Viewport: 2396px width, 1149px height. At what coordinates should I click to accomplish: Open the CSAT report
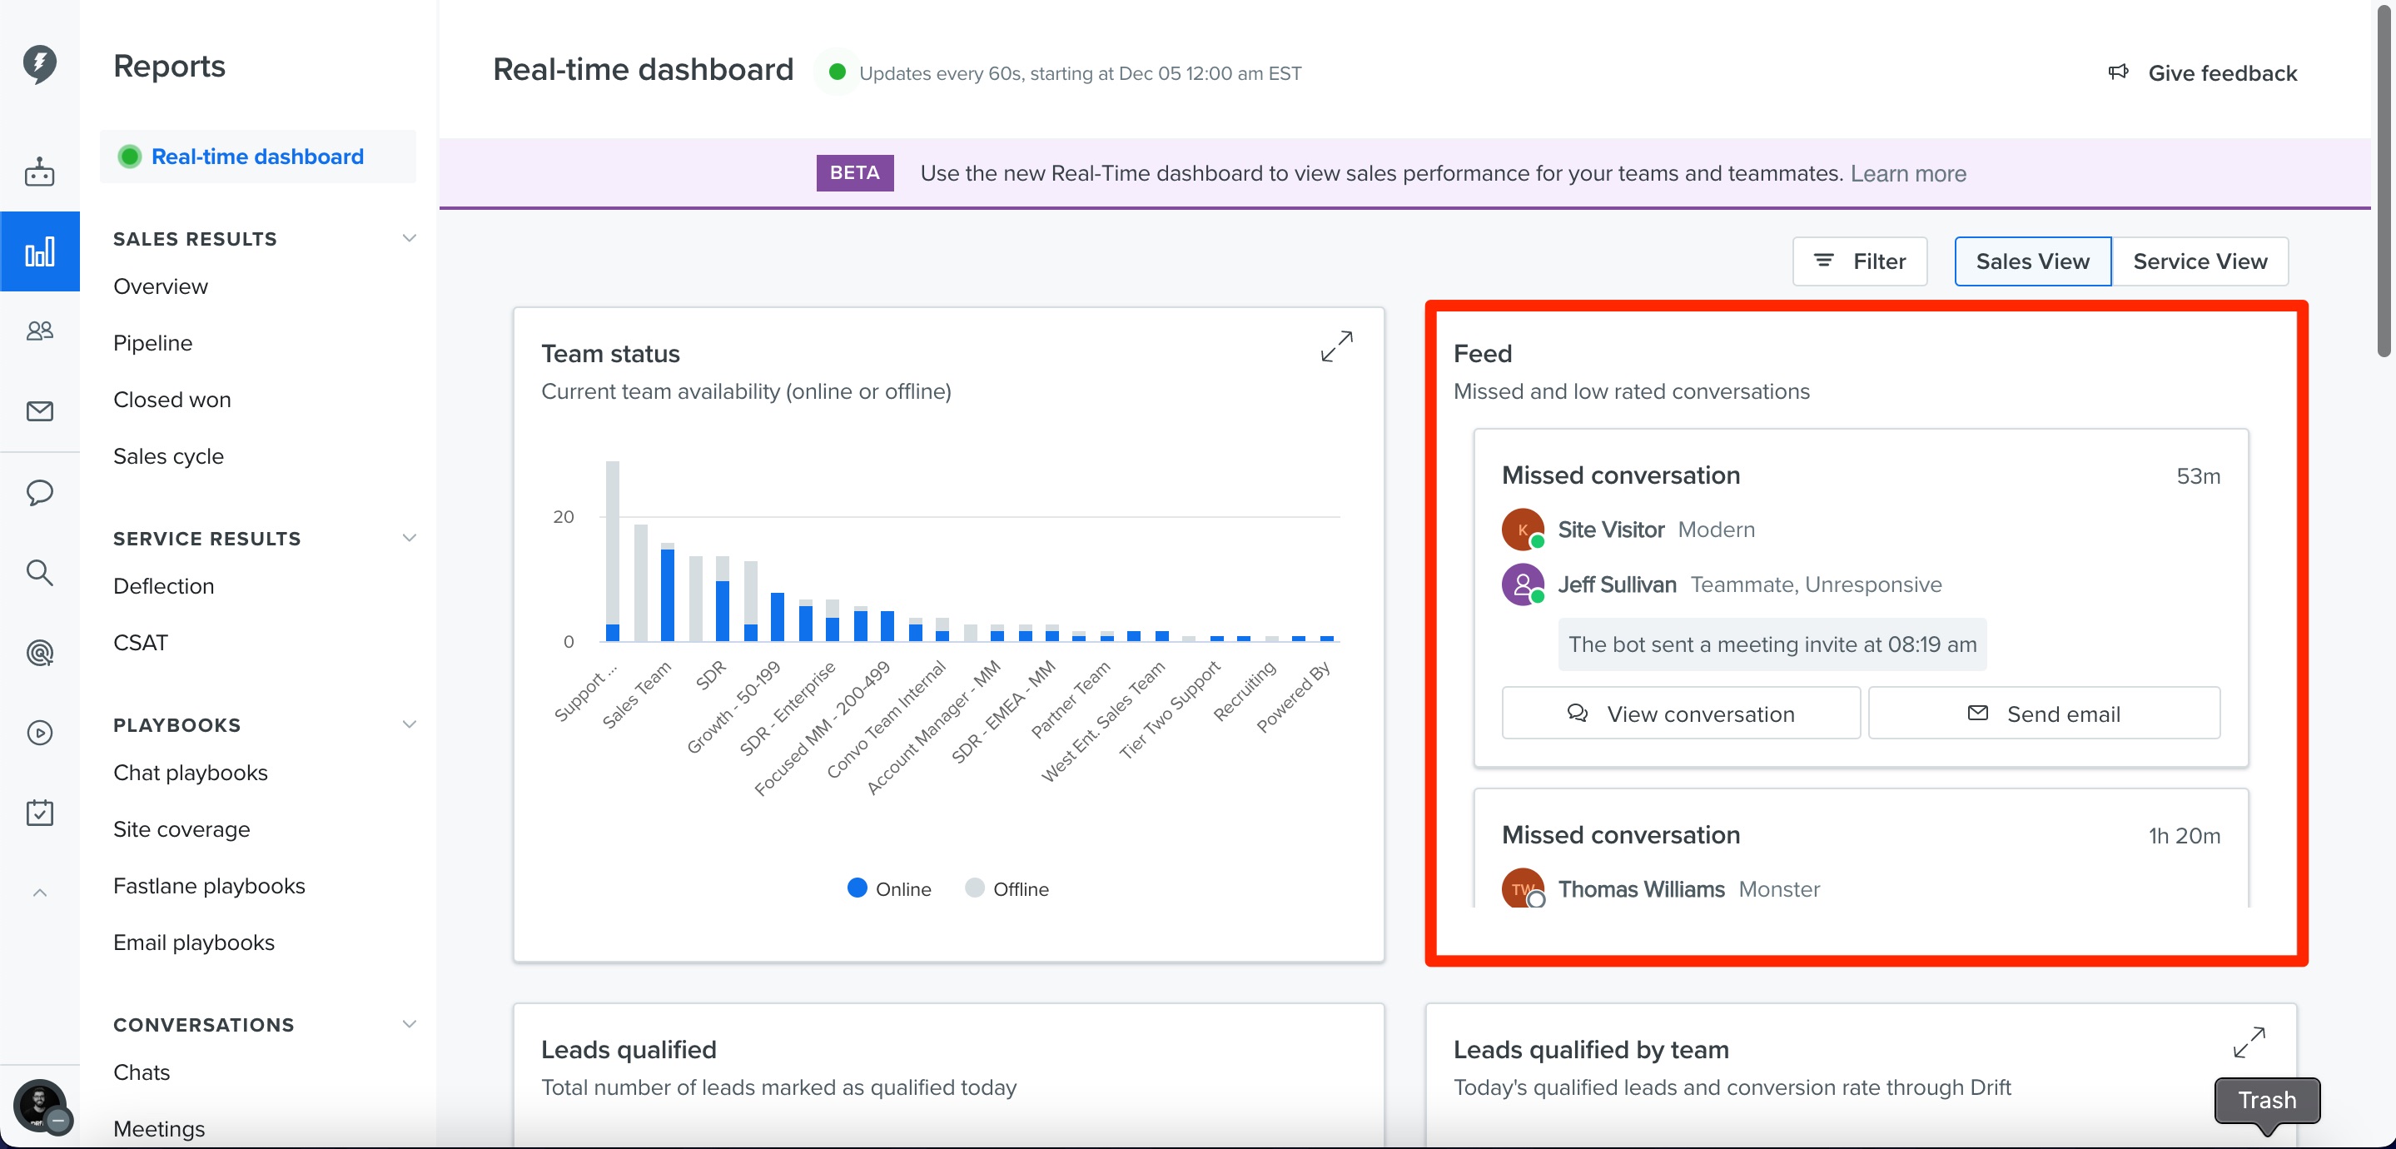141,643
